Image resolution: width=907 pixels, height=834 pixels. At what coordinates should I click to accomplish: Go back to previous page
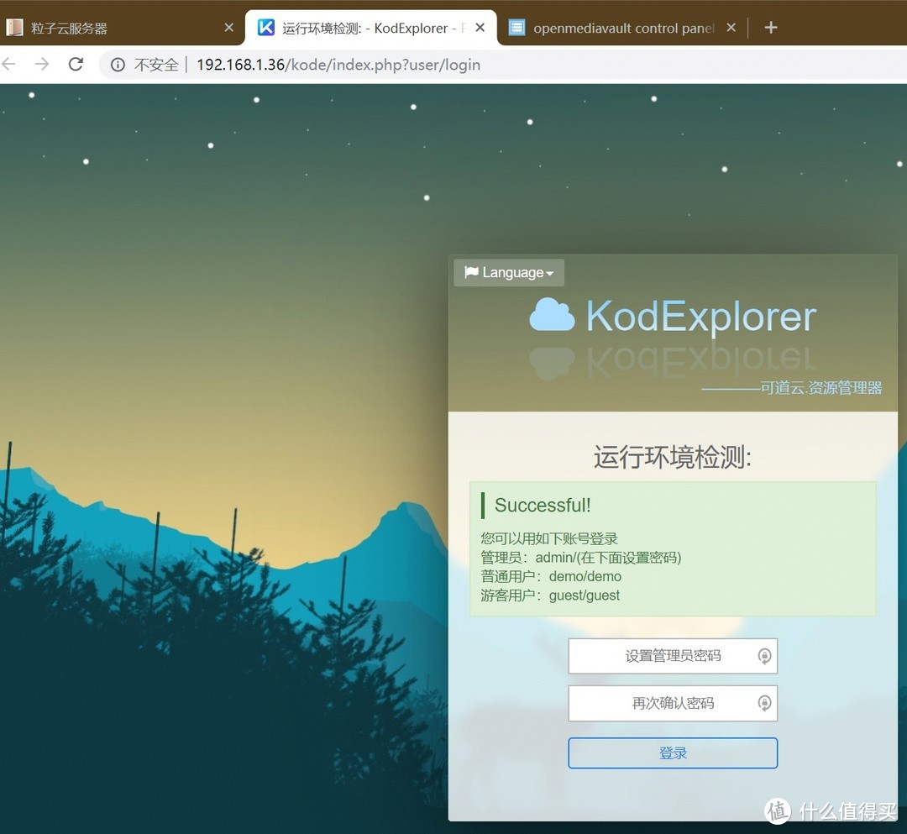(8, 64)
